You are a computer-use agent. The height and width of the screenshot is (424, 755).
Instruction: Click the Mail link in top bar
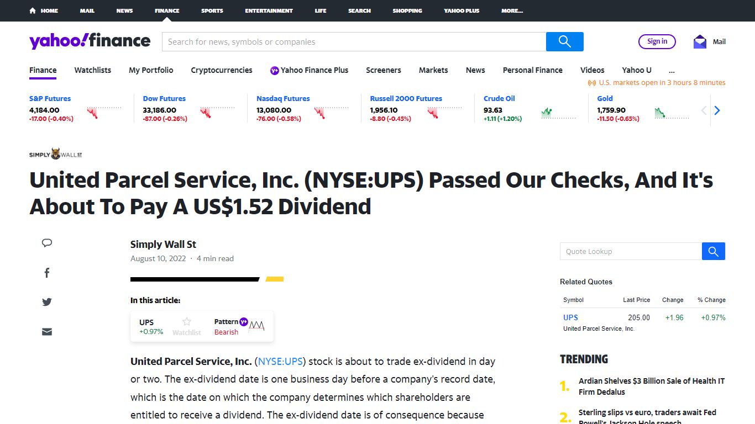87,10
